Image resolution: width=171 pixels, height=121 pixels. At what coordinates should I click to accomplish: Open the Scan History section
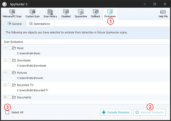[x=50, y=14]
